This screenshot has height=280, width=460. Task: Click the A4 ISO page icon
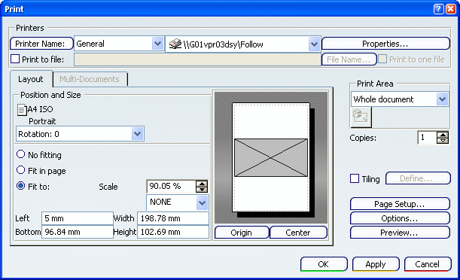click(22, 110)
